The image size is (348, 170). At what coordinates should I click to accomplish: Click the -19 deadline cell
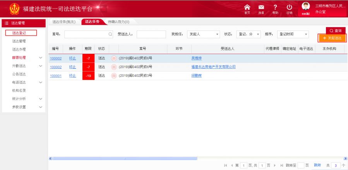coord(88,76)
